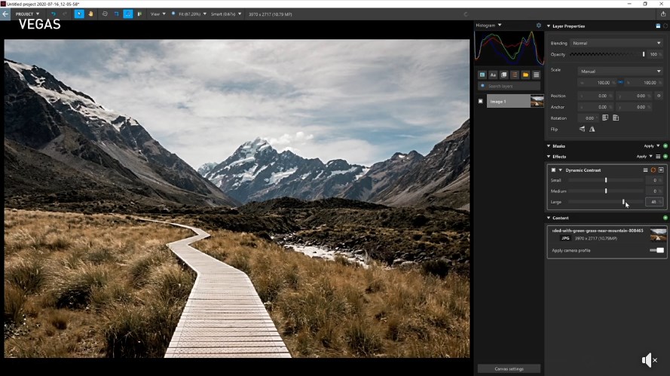Image resolution: width=670 pixels, height=376 pixels.
Task: Redo the last action
Action: point(65,14)
